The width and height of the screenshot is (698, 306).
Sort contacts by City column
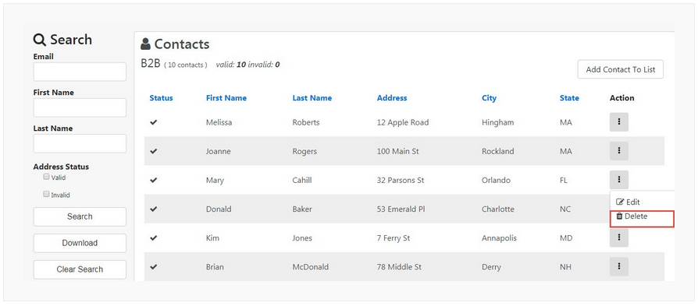point(489,98)
